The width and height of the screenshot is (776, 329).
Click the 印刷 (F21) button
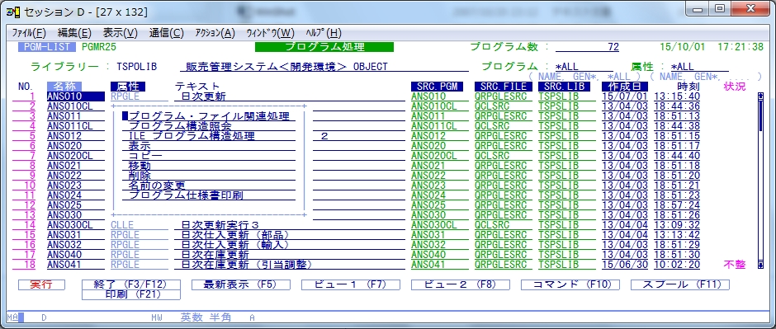[130, 295]
